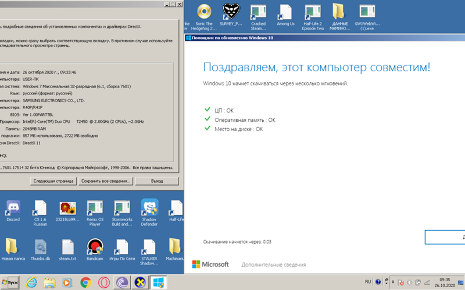Select the Remix OS Player shortcut
The width and height of the screenshot is (465, 290).
point(95,213)
